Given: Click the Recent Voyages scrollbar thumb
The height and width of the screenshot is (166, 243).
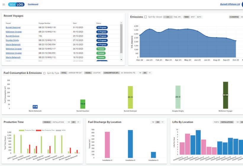Looking at the screenshot, I should coord(121,39).
